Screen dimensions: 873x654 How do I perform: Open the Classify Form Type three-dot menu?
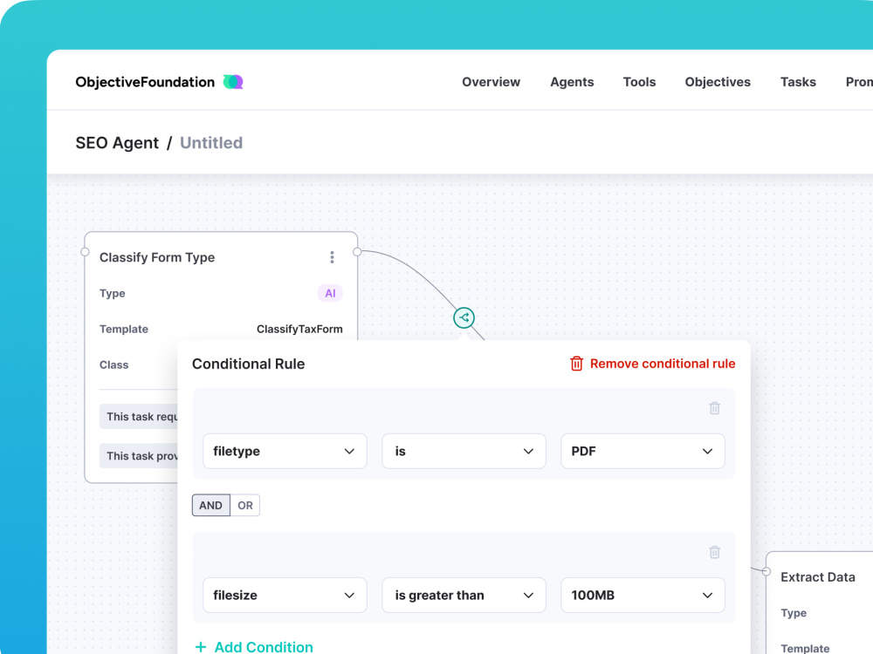tap(332, 257)
